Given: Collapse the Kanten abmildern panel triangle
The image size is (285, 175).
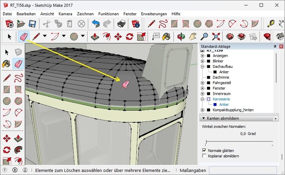Looking at the screenshot, I should point(203,118).
